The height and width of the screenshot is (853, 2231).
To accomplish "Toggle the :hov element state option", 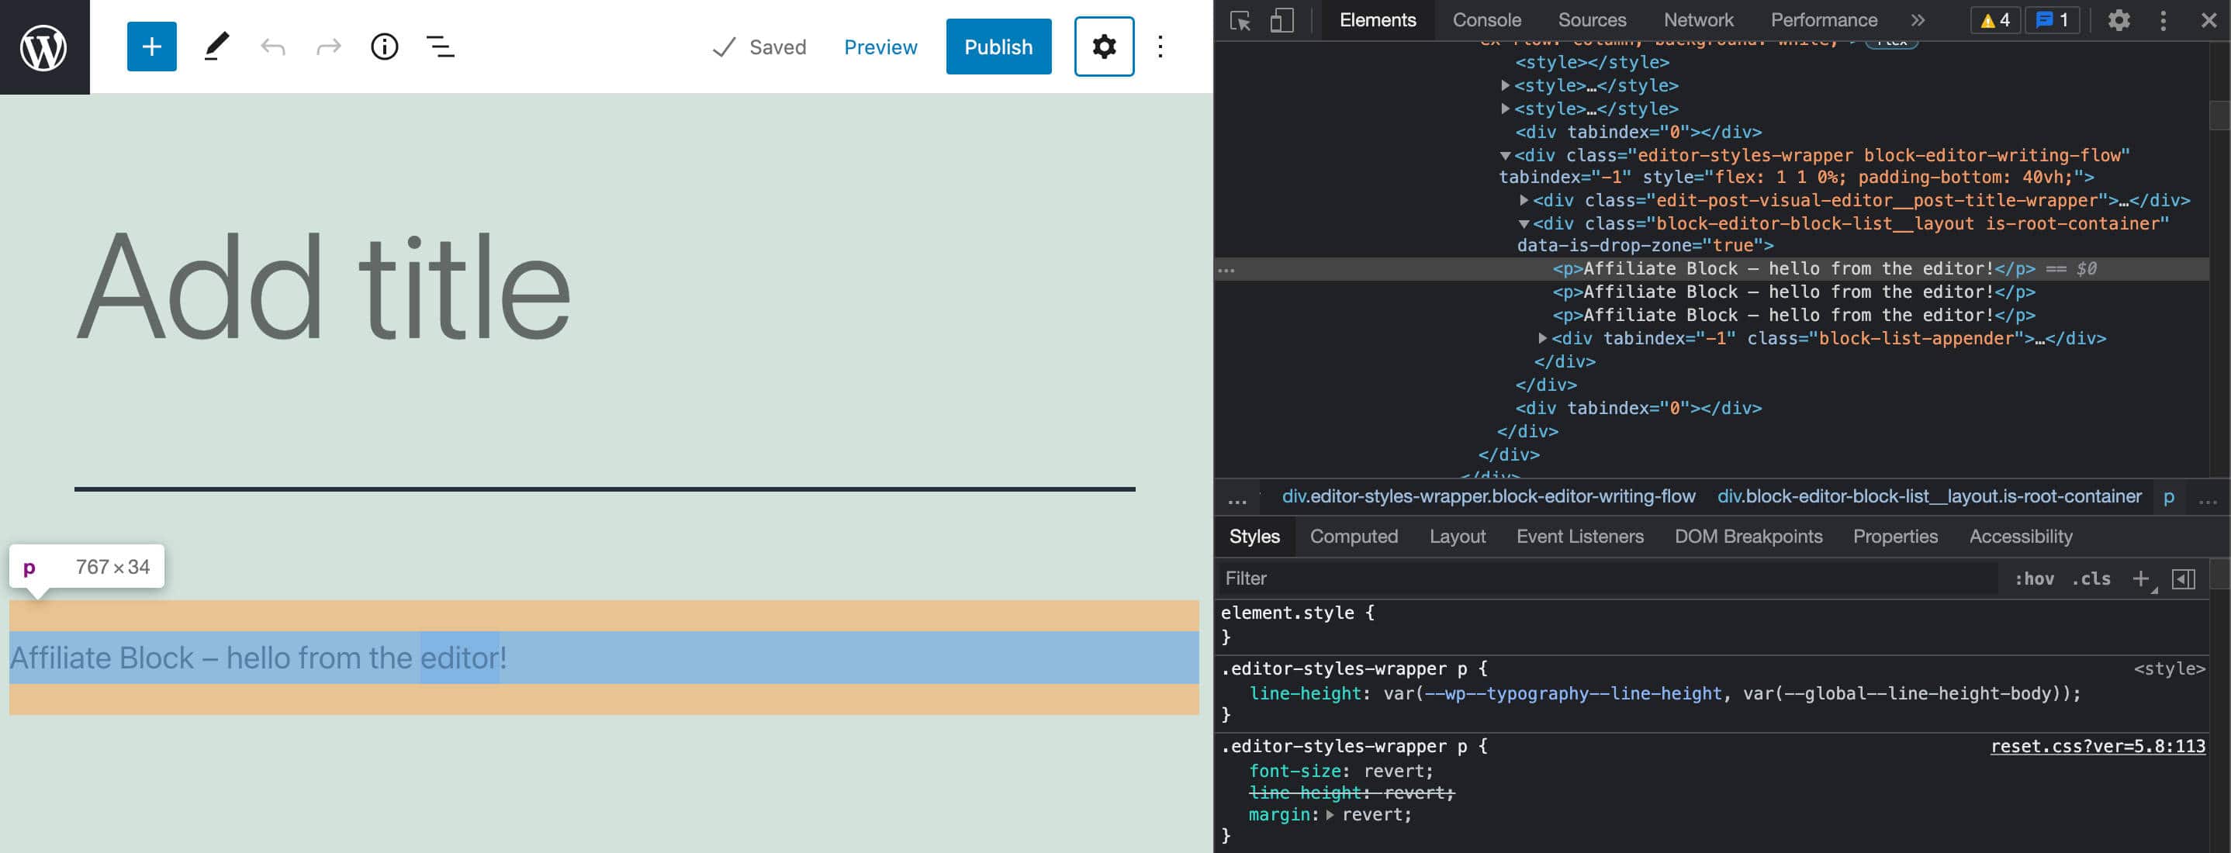I will [2033, 579].
